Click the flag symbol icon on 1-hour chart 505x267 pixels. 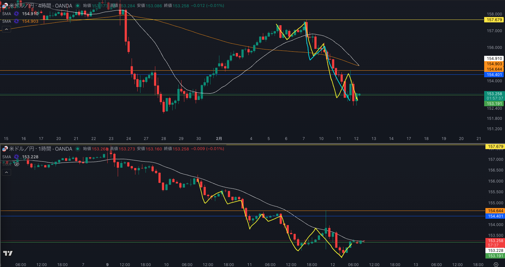[5, 149]
